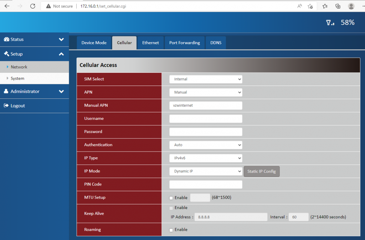Switch to the Ethernet tab

150,43
